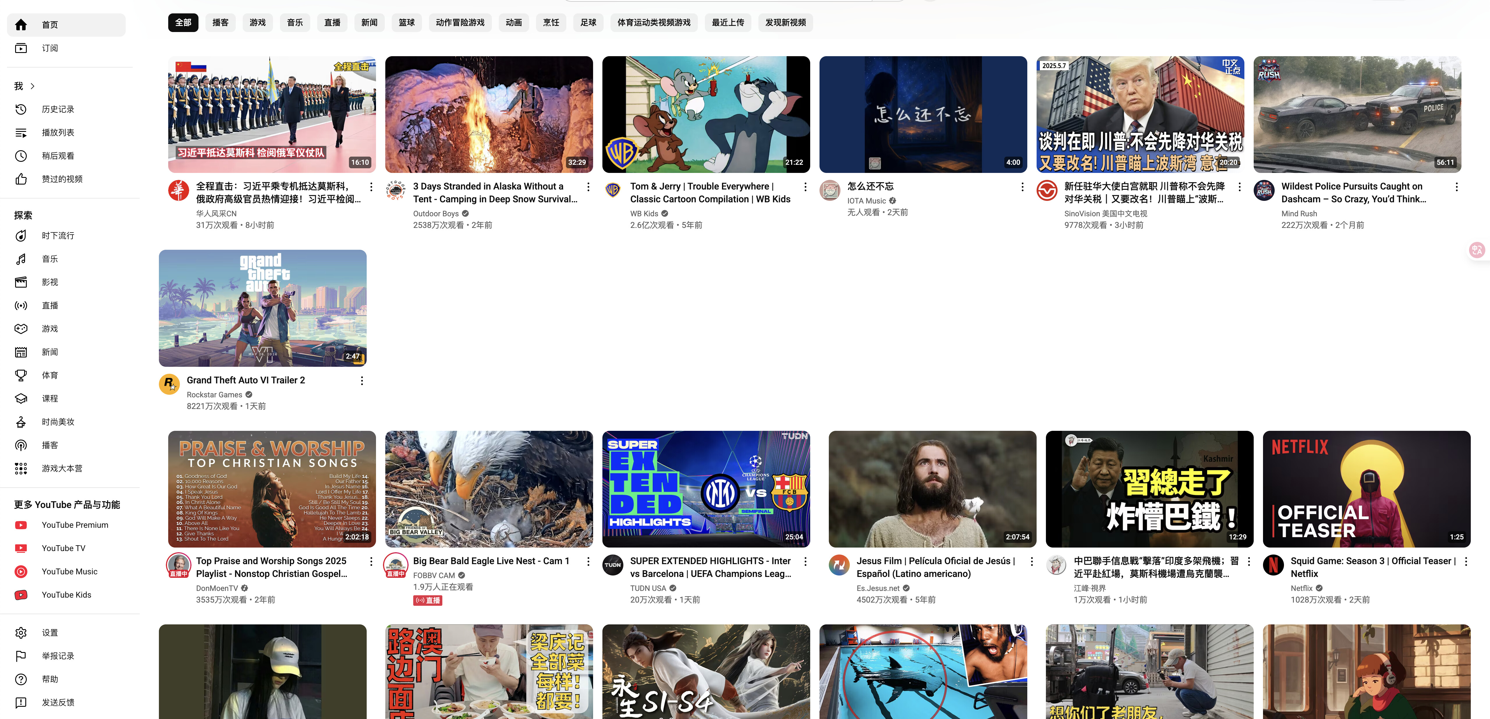Image resolution: width=1490 pixels, height=719 pixels.
Task: Open History (历史记录) clock icon
Action: [21, 109]
